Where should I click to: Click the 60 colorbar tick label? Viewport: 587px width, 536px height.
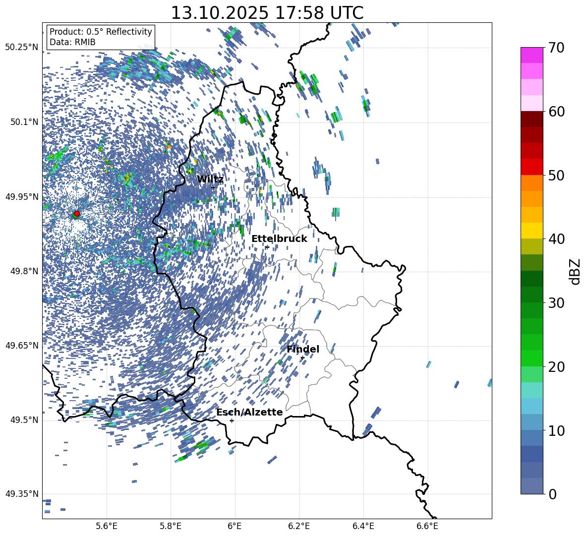pyautogui.click(x=556, y=112)
